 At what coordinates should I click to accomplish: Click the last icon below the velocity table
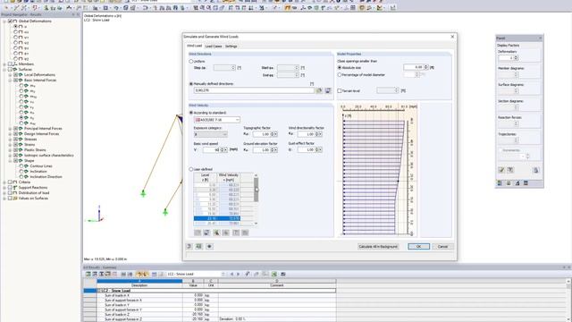245,233
